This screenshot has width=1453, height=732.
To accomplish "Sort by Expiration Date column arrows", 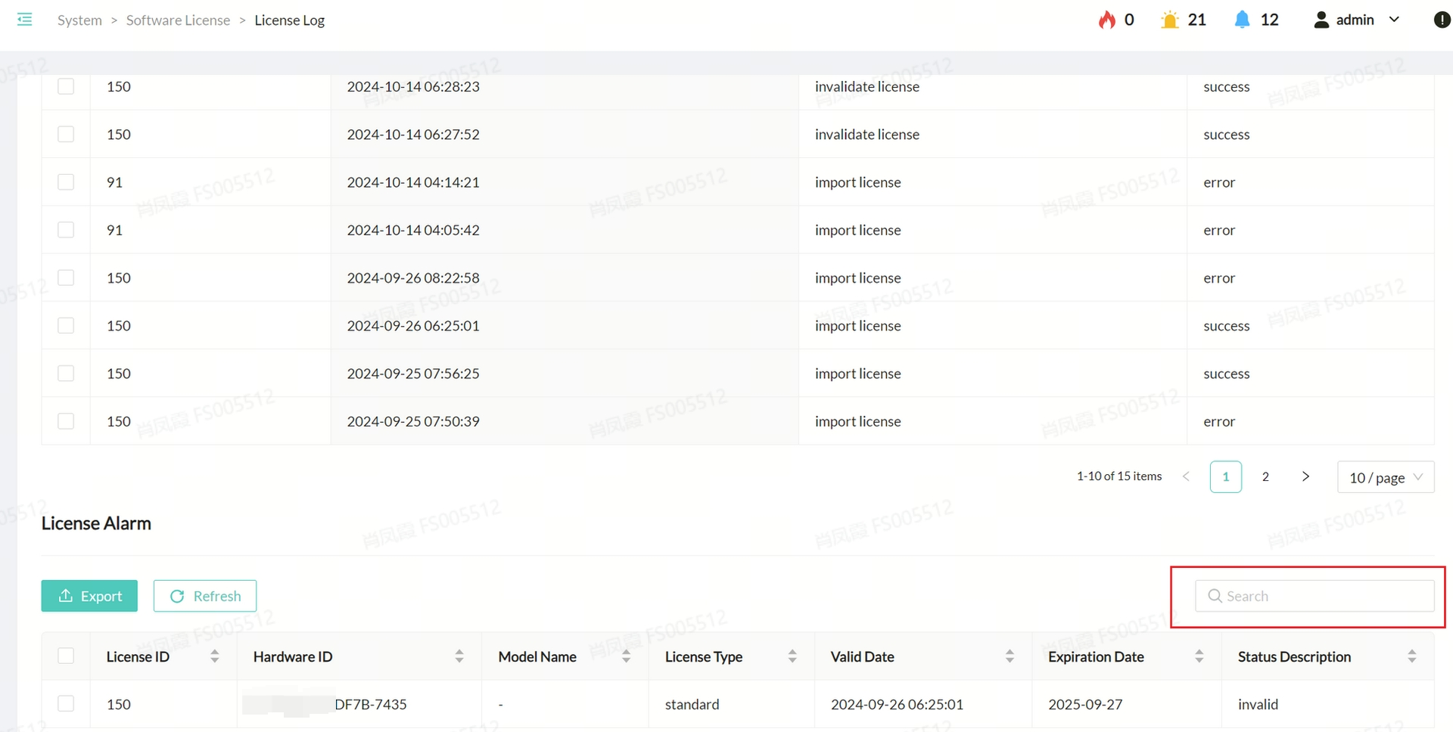I will [x=1199, y=656].
